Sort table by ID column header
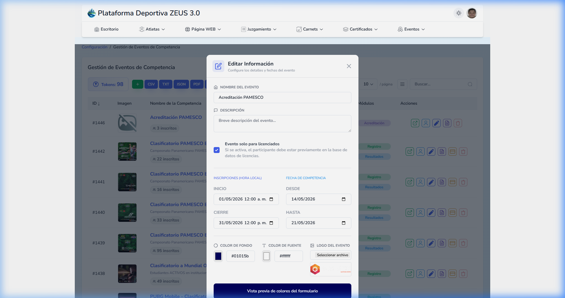 [x=96, y=103]
